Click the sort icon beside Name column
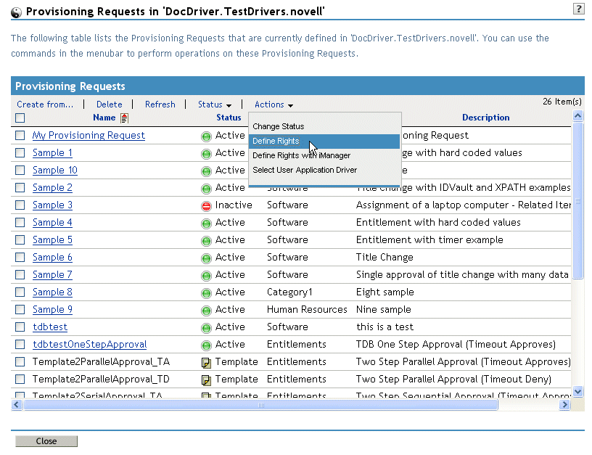The height and width of the screenshot is (455, 592). coord(125,118)
